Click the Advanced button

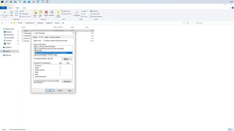tap(67, 82)
